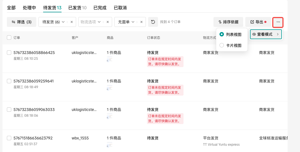Select the 卡片视图 radio option
Image resolution: width=300 pixels, height=152 pixels.
click(x=222, y=45)
